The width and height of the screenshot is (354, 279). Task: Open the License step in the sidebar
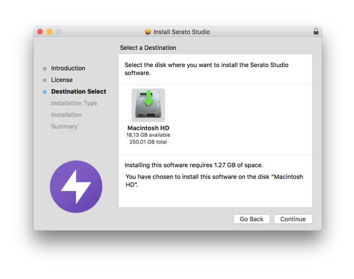pyautogui.click(x=62, y=80)
